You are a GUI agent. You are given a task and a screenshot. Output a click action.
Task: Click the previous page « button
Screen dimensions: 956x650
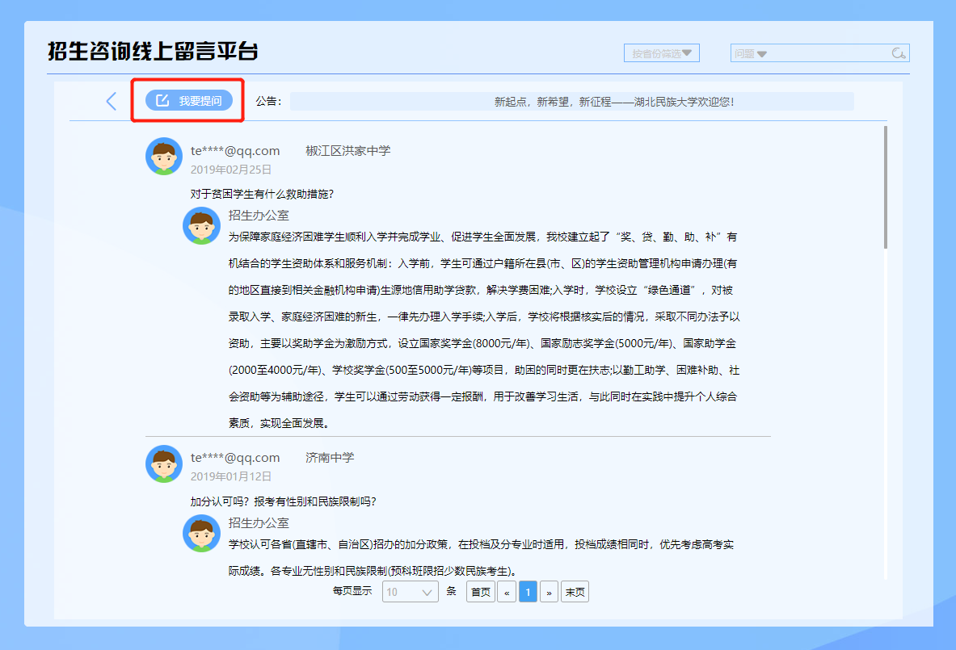[x=507, y=592]
